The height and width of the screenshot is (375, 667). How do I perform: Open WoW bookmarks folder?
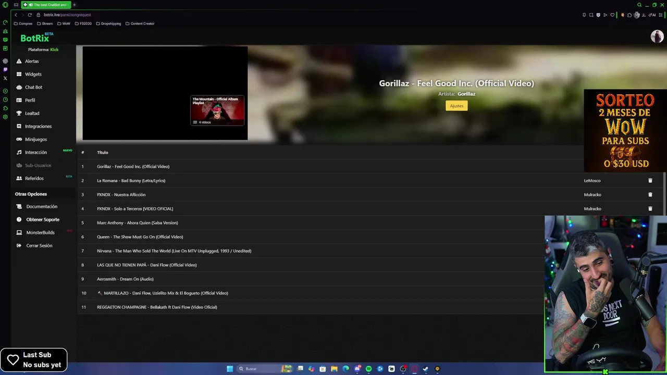click(64, 23)
